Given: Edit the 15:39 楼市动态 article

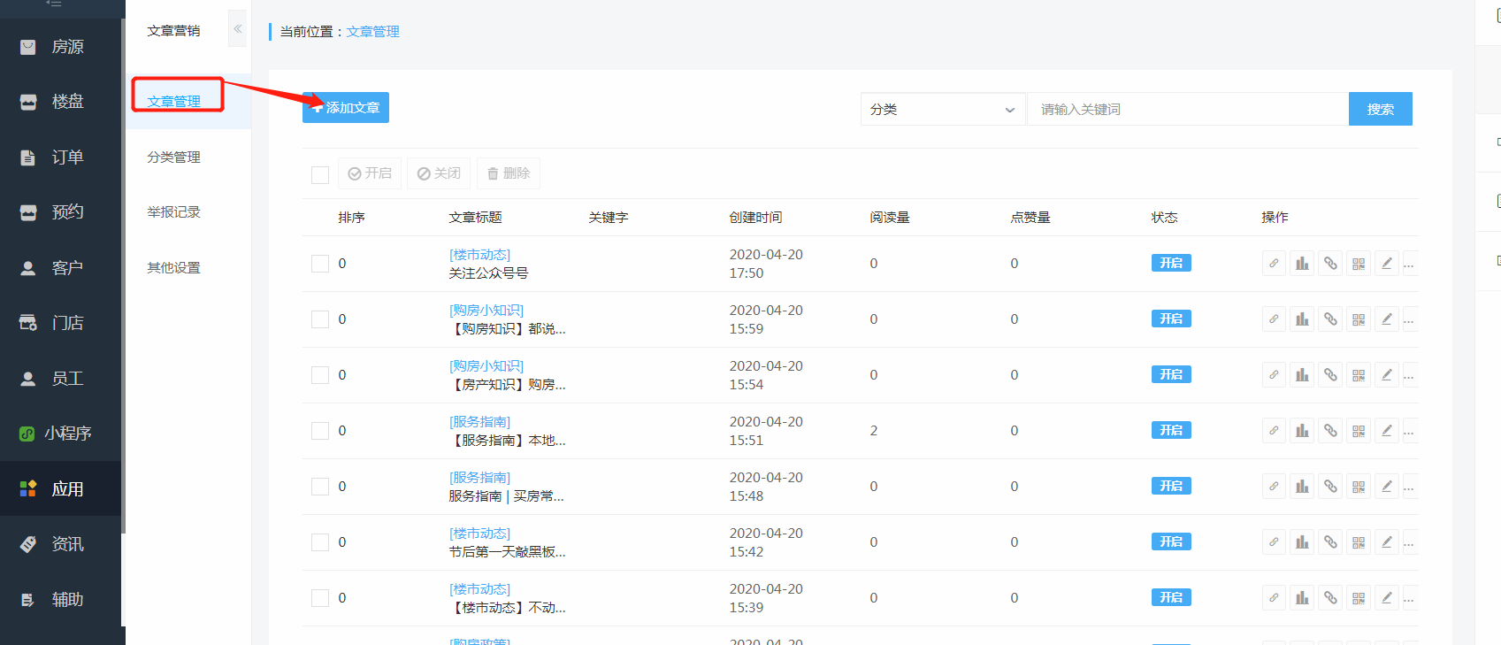Looking at the screenshot, I should [1387, 598].
